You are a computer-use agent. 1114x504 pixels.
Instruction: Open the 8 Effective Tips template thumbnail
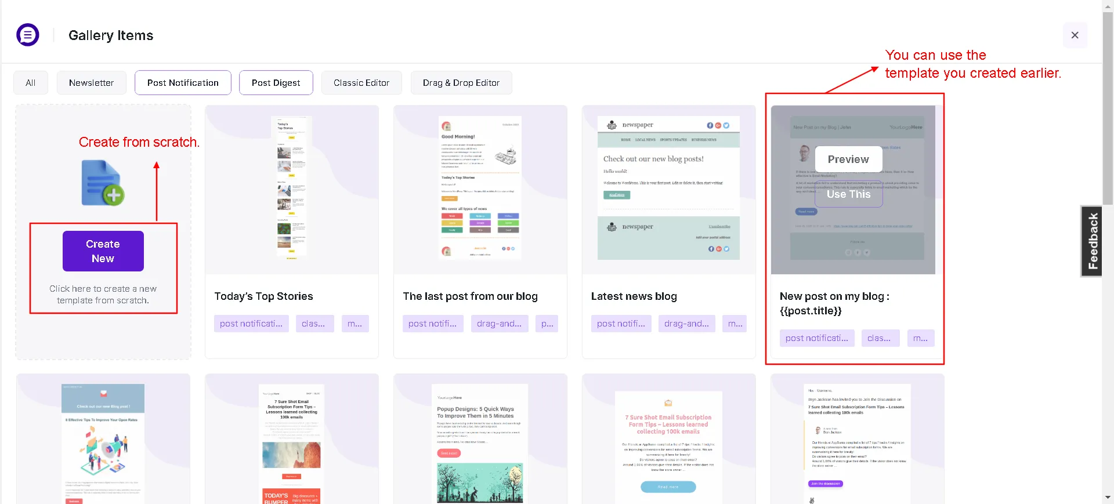pos(103,439)
